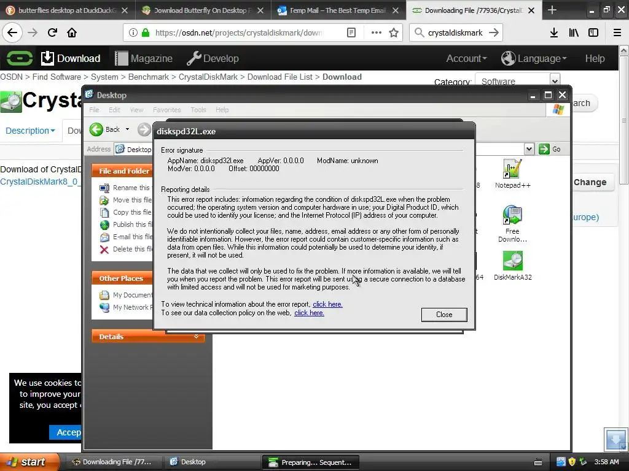This screenshot has height=471, width=629.
Task: Select Free Download shortcut icon
Action: [x=513, y=223]
